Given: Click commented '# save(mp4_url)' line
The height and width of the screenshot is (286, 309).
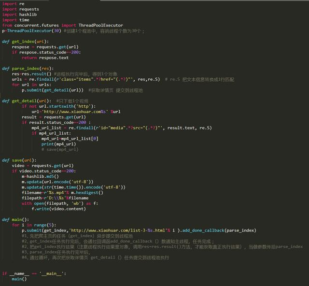Looking at the screenshot, I should click(x=60, y=149).
